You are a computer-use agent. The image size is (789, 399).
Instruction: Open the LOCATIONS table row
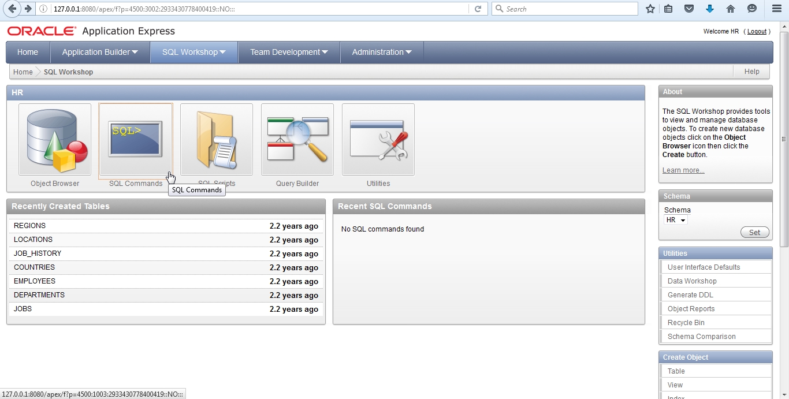coord(166,240)
